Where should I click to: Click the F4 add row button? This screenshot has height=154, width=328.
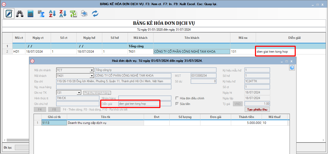coord(40,110)
